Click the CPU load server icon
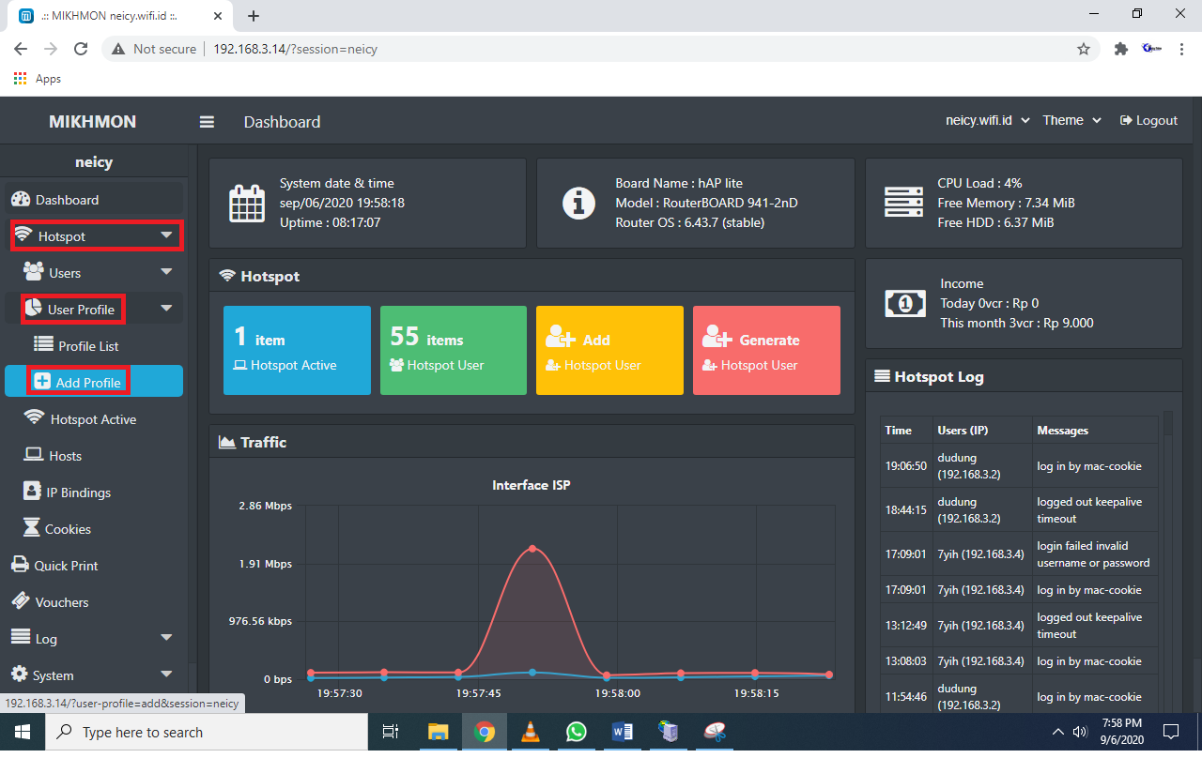1202x758 pixels. pyautogui.click(x=904, y=203)
